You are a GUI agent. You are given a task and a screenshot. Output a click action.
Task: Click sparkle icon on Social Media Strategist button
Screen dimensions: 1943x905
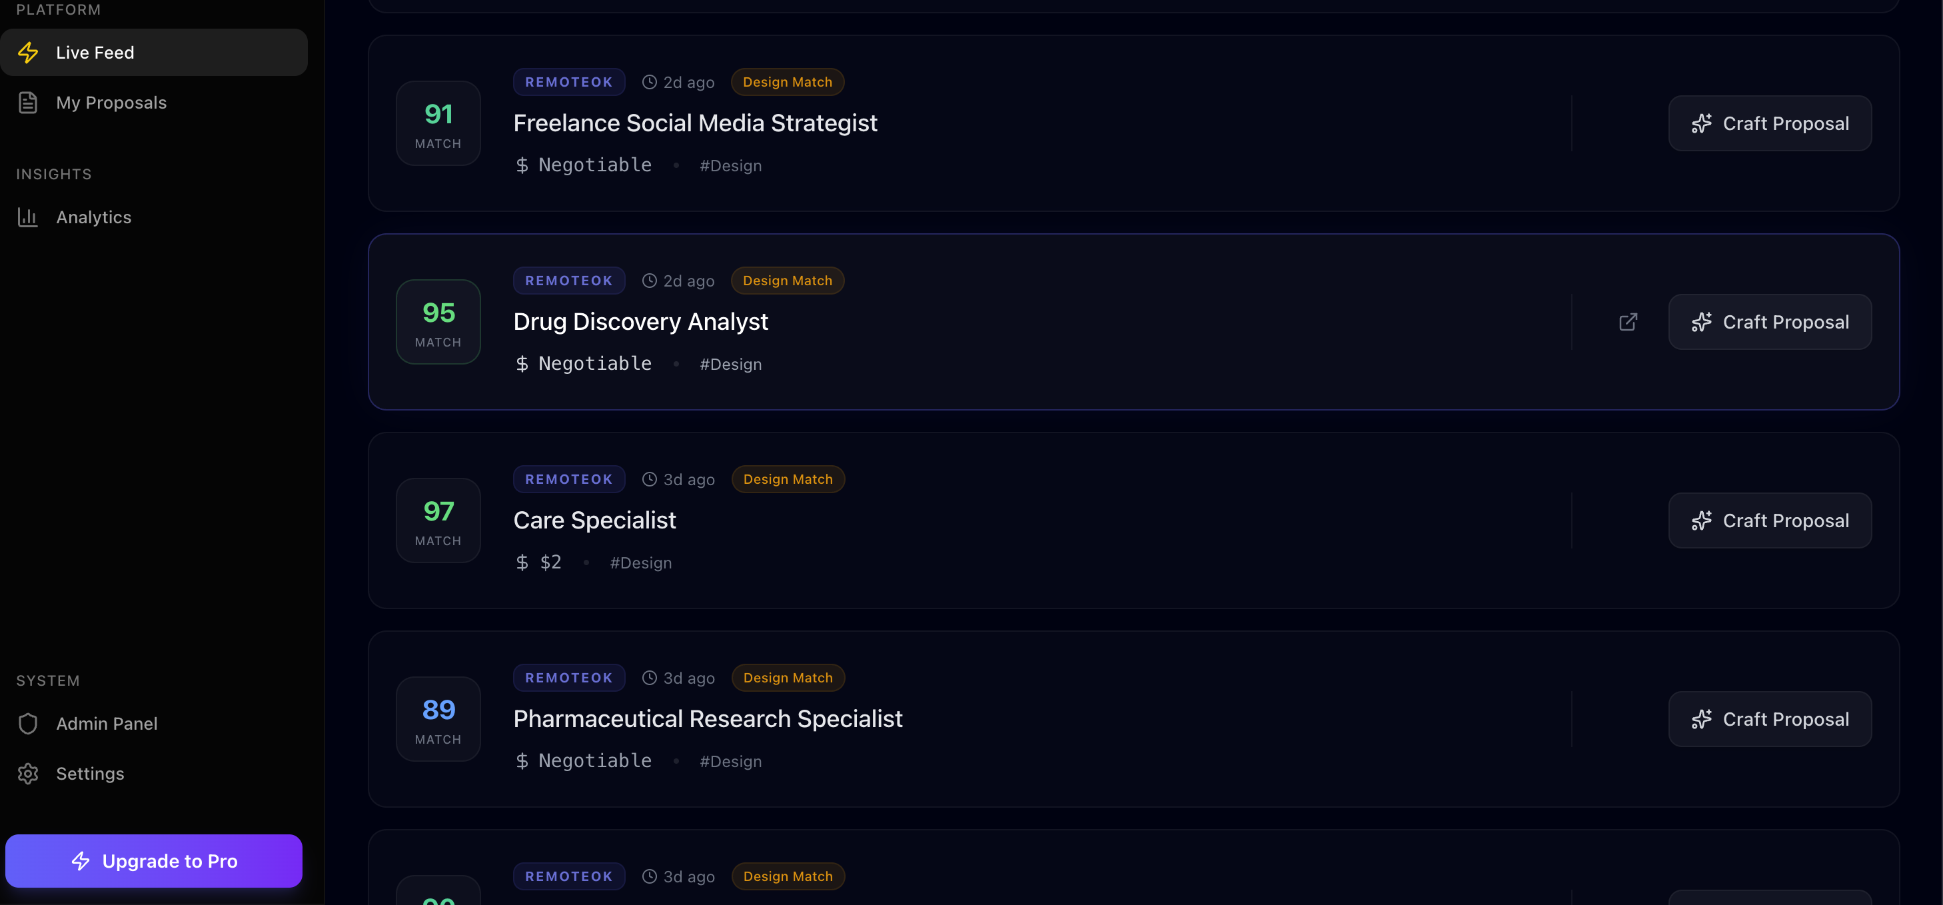[1701, 123]
